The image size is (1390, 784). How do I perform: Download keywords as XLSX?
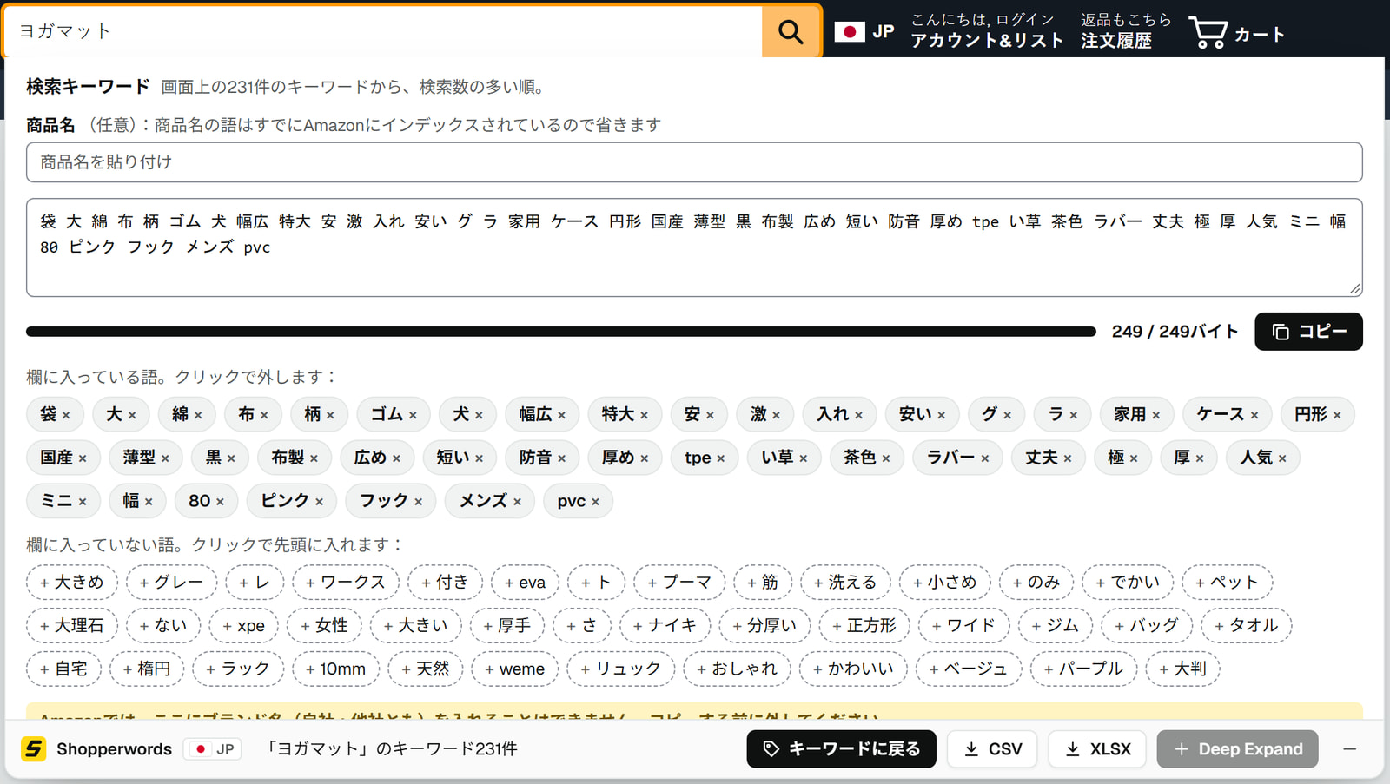click(1097, 748)
